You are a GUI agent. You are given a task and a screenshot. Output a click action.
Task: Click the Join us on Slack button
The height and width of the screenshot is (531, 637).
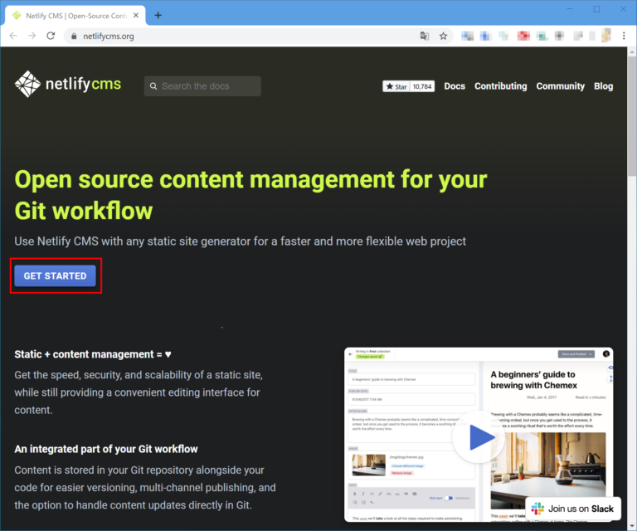(573, 508)
